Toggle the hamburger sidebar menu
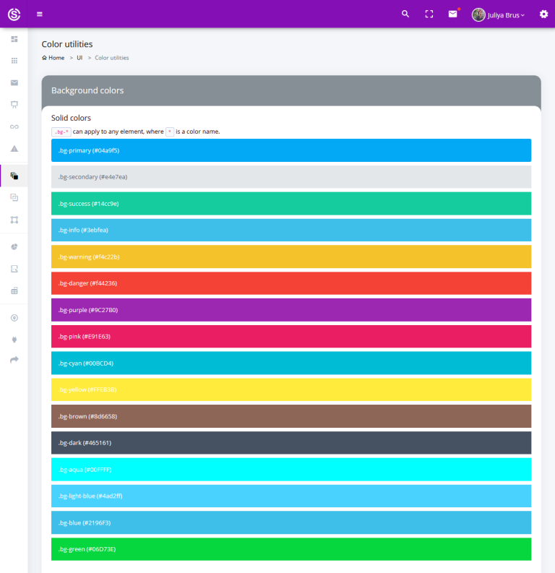Image resolution: width=555 pixels, height=573 pixels. [40, 14]
